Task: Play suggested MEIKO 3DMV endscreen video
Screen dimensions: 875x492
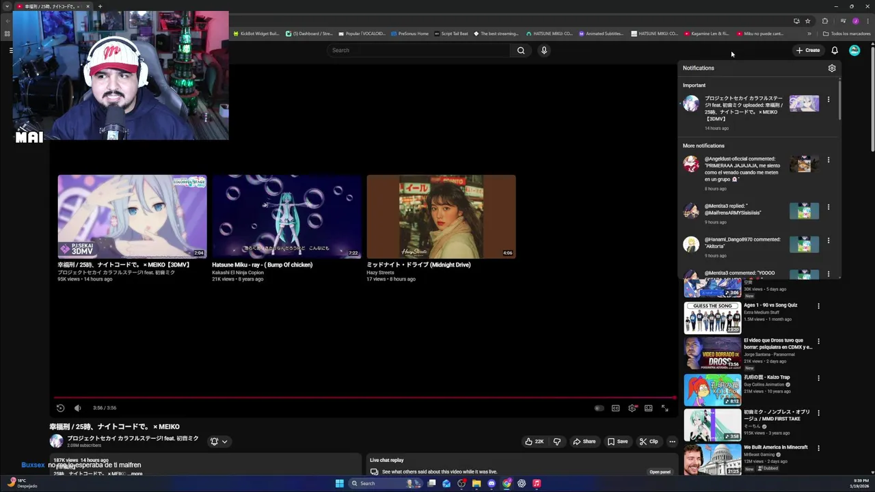Action: click(x=132, y=217)
